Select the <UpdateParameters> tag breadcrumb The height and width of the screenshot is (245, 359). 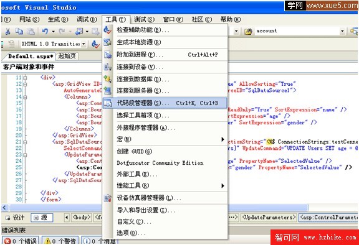tap(269, 218)
